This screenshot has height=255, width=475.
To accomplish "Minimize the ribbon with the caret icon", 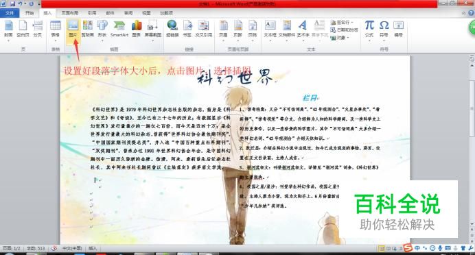I will pos(463,13).
